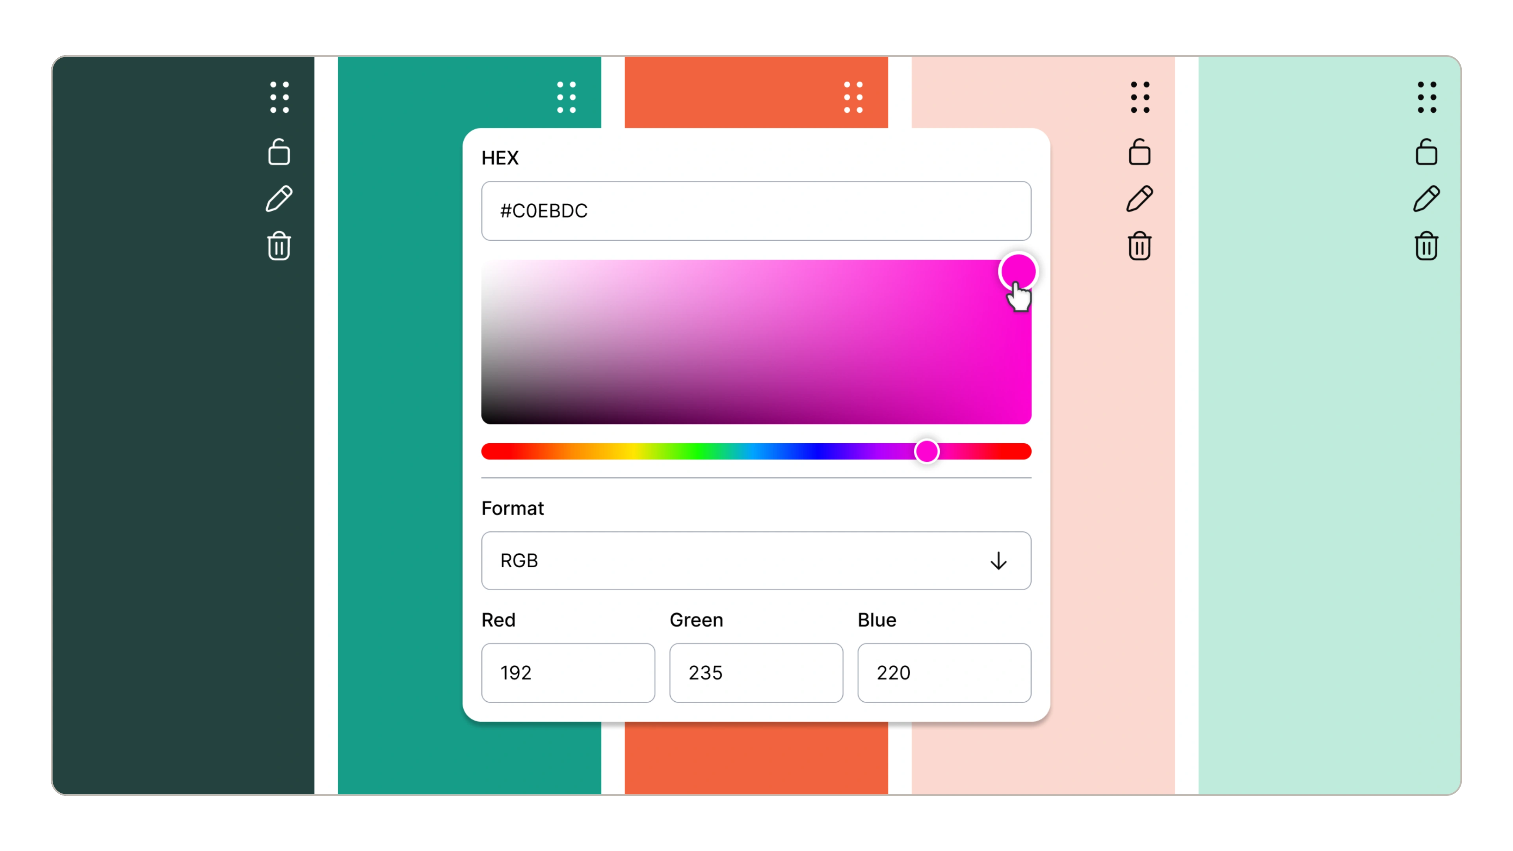
Task: Toggle the lock on the mint column
Action: tap(1426, 152)
